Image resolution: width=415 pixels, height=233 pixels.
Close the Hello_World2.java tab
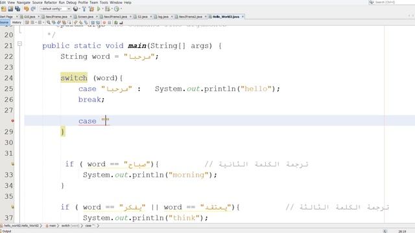(x=243, y=17)
